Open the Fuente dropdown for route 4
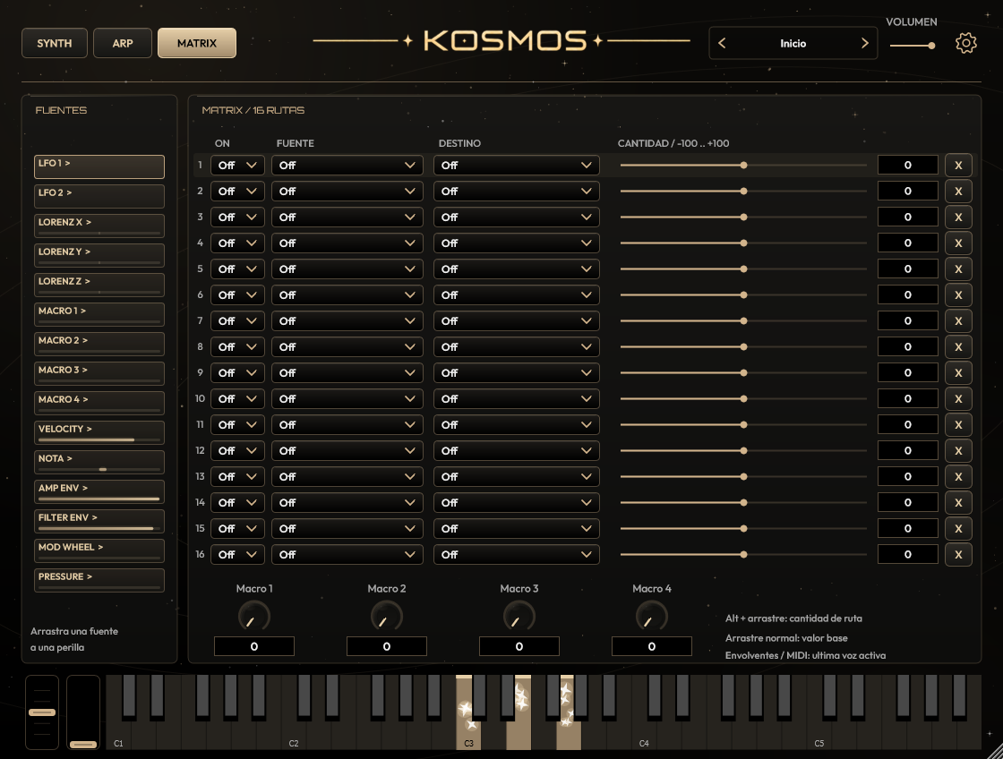The image size is (1003, 759). [347, 243]
